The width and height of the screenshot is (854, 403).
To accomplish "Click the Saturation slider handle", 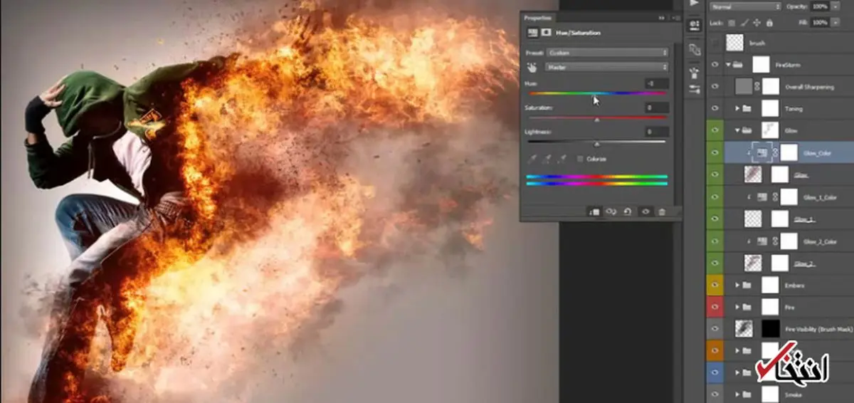I will pos(597,120).
